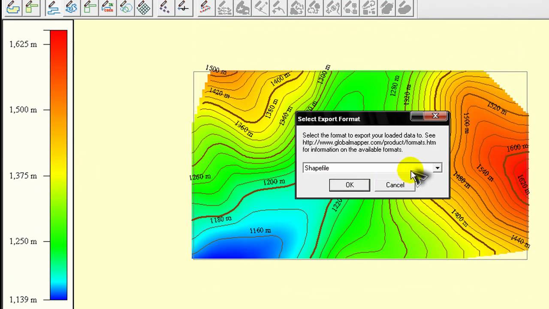549x309 pixels.
Task: Click the 1,375 m legend label
Action: click(x=23, y=176)
